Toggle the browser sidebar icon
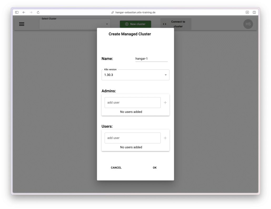 point(17,12)
